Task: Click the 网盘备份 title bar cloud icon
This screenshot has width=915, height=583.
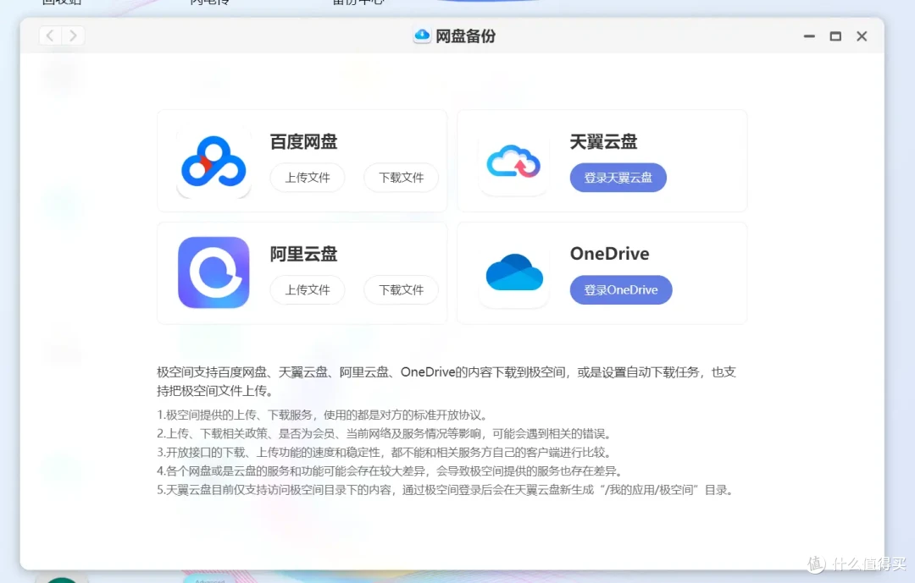Action: [422, 36]
